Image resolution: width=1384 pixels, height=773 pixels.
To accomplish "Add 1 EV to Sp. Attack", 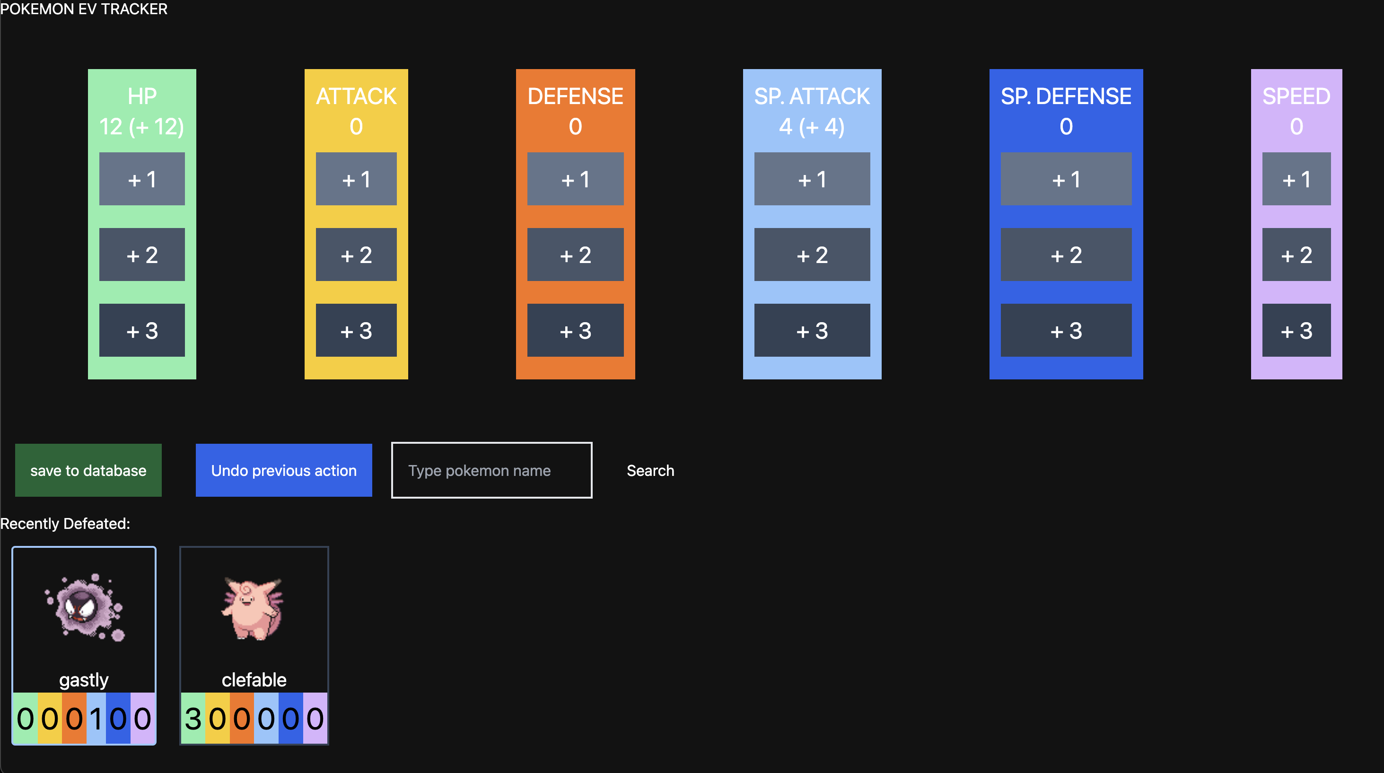I will coord(812,179).
